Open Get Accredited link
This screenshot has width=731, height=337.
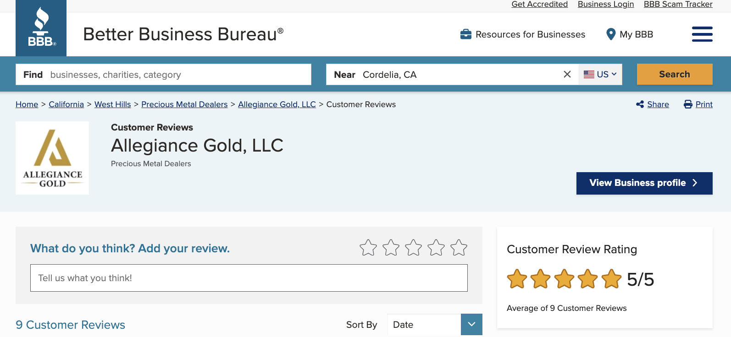coord(540,4)
